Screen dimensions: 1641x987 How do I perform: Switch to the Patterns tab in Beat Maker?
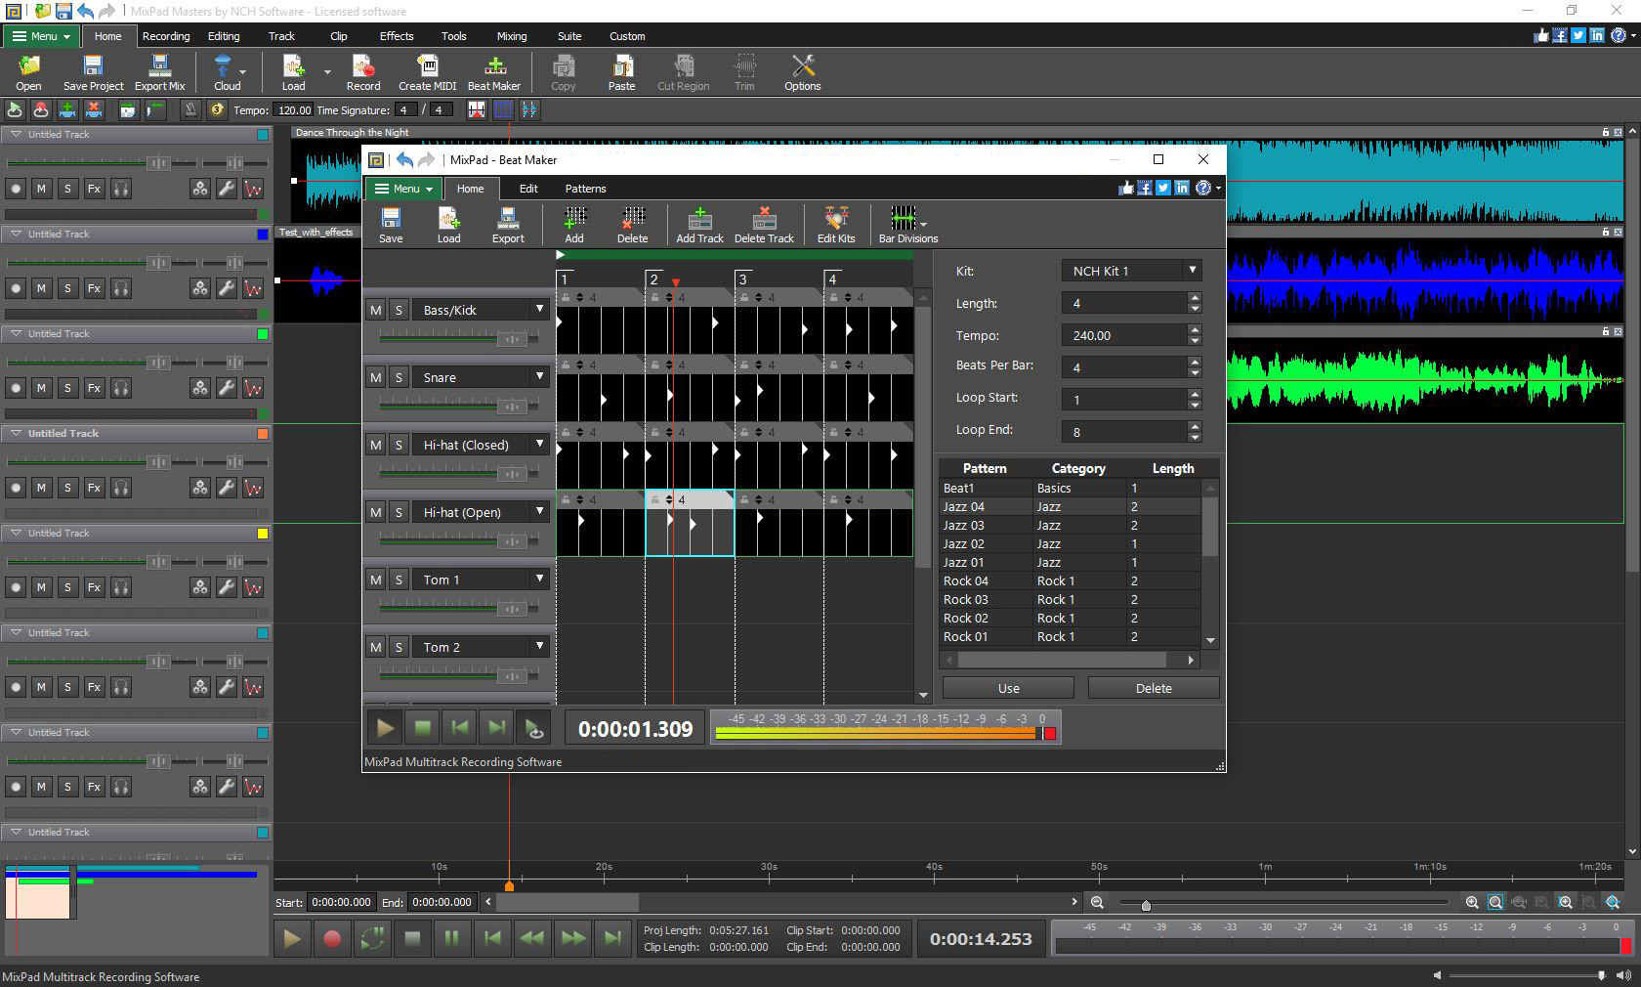[x=584, y=189]
